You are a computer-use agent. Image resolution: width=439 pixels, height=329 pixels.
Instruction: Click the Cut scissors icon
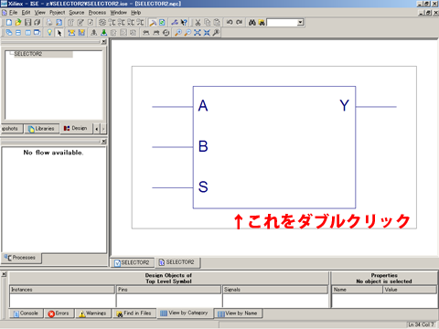tap(198, 22)
